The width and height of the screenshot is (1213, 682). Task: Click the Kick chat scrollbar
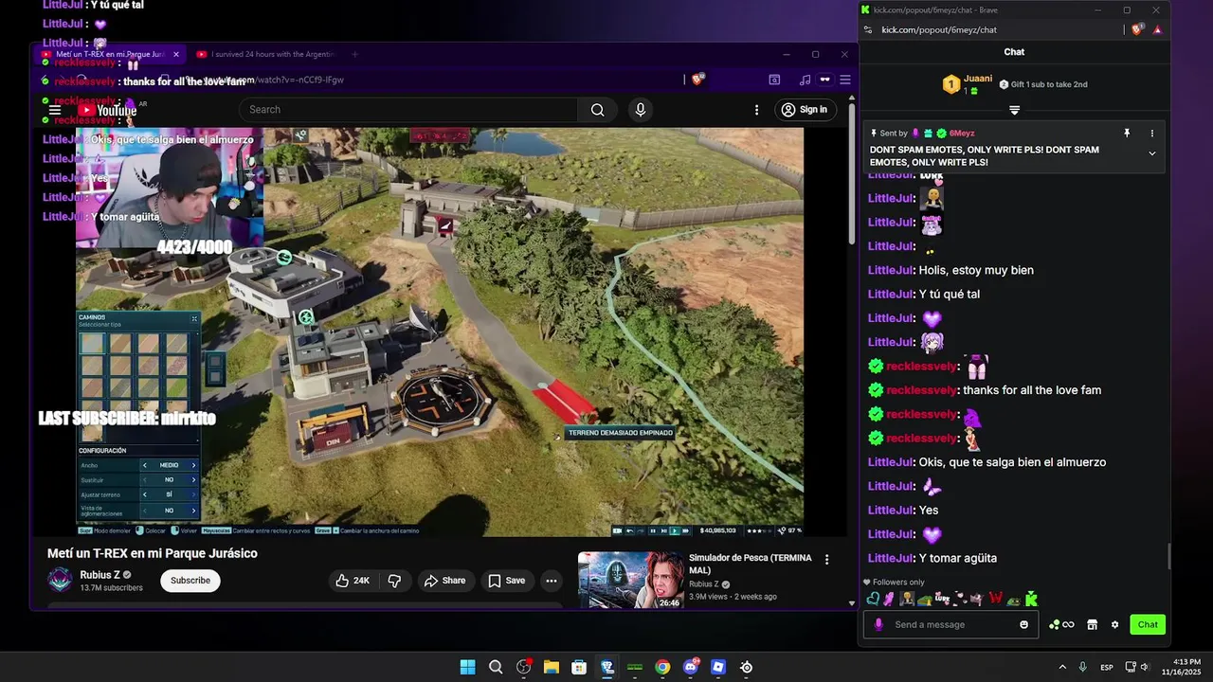[1169, 557]
